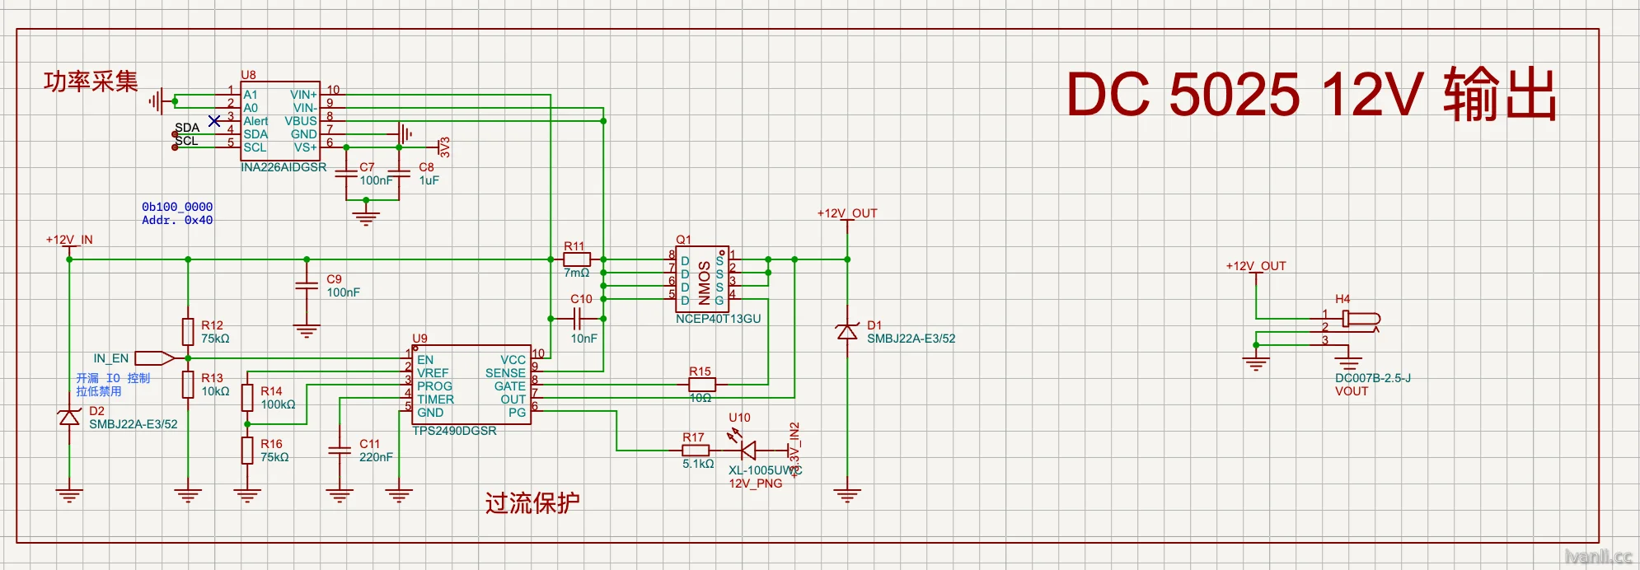Select the "5.1kΩ" value text under R17
1640x570 pixels.
[x=698, y=464]
